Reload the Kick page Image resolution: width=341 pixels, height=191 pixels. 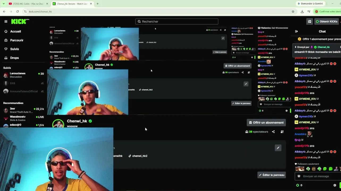18,11
